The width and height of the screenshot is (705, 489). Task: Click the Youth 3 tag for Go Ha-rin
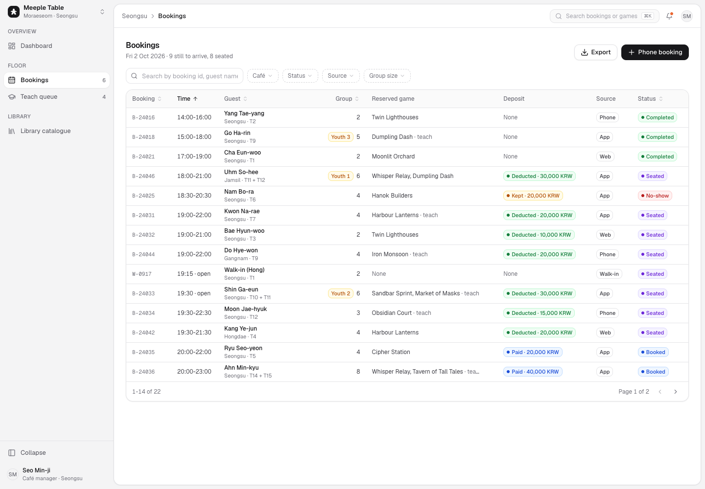pyautogui.click(x=341, y=137)
